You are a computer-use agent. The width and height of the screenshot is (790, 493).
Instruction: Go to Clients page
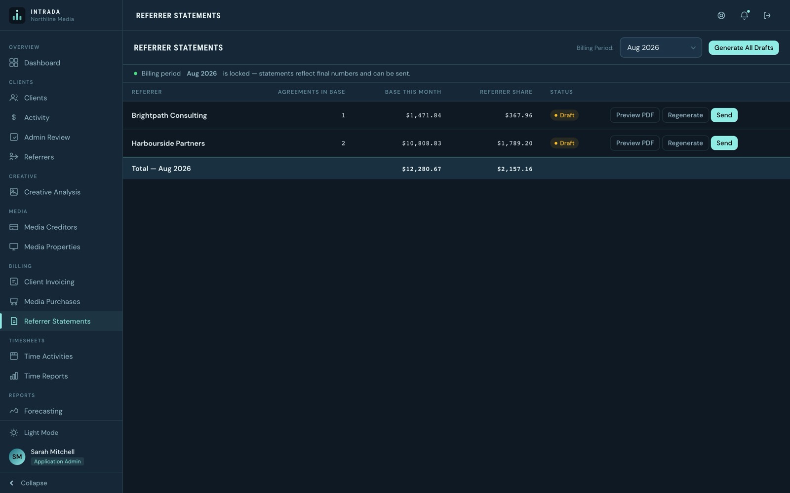(61, 98)
